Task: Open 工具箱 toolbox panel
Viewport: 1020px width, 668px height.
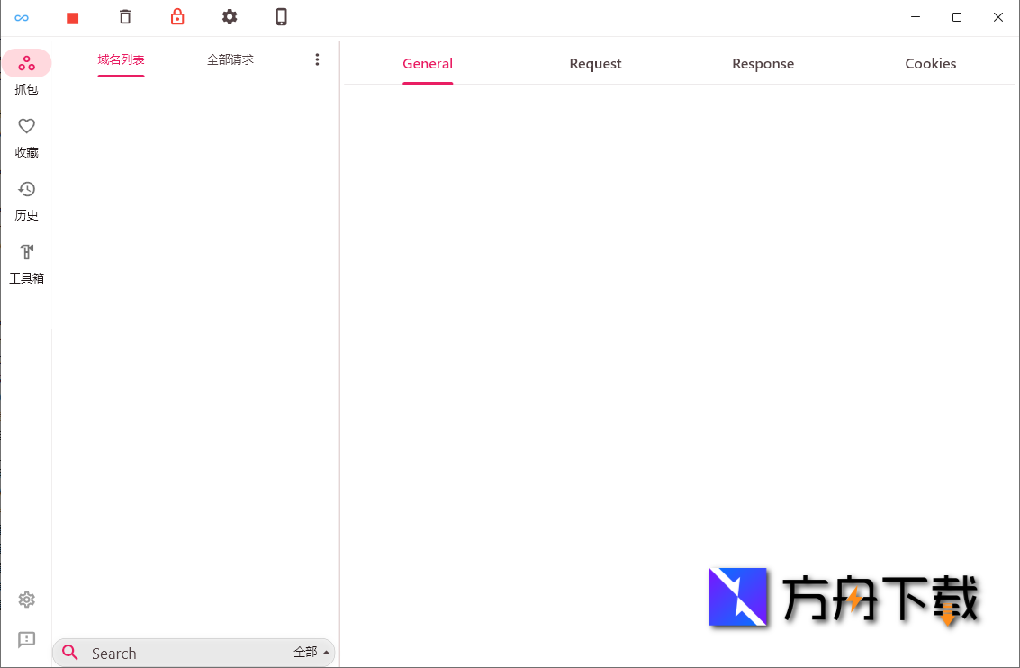Action: [x=26, y=261]
